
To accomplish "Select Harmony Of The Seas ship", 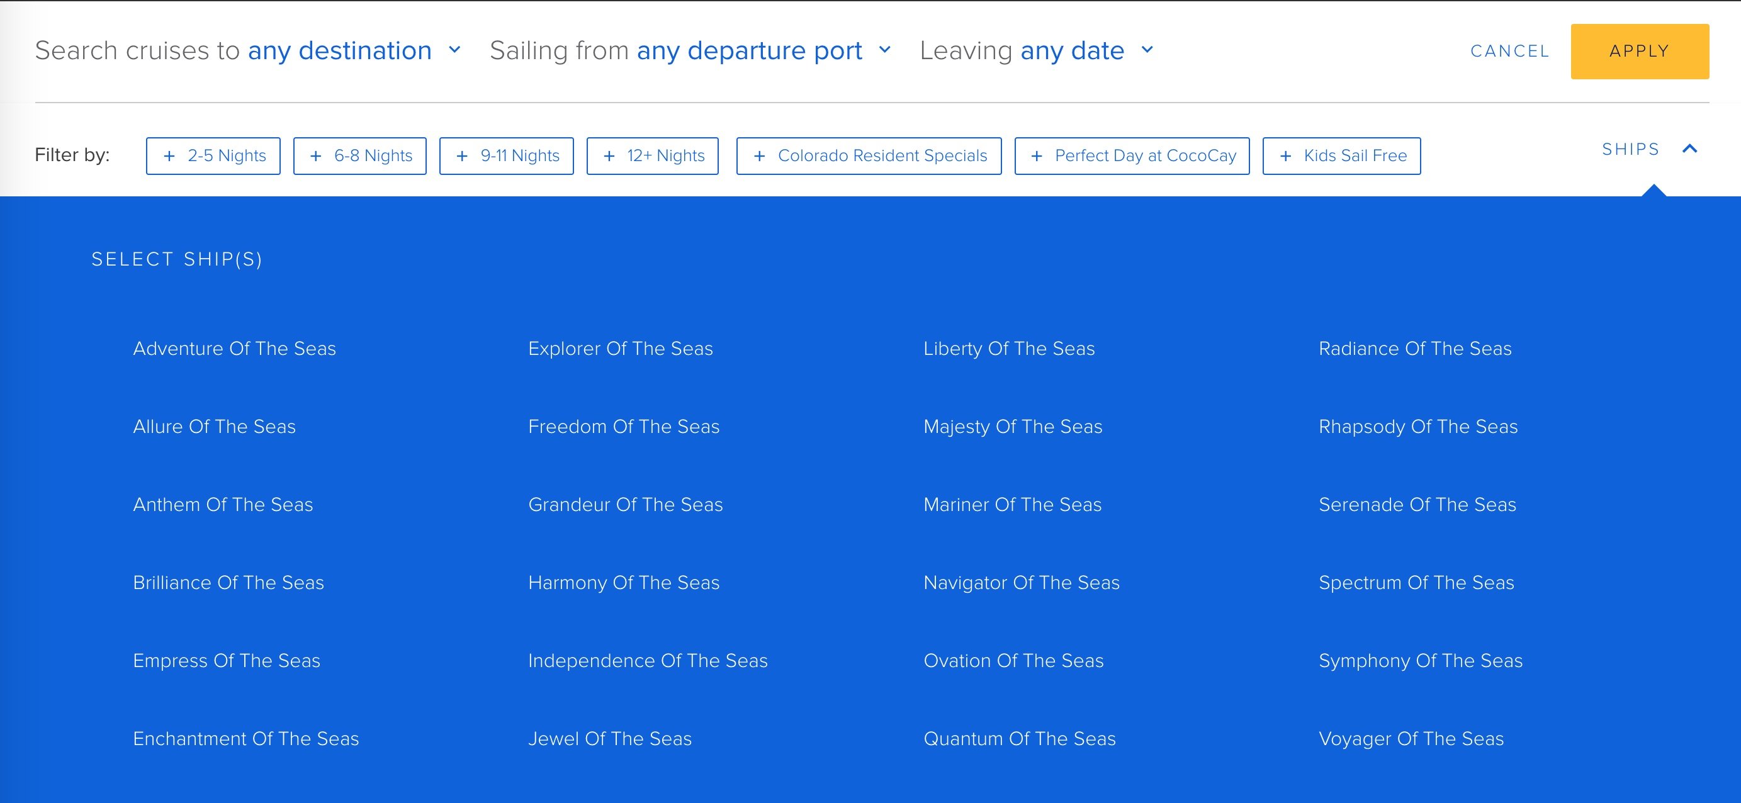I will [x=624, y=583].
